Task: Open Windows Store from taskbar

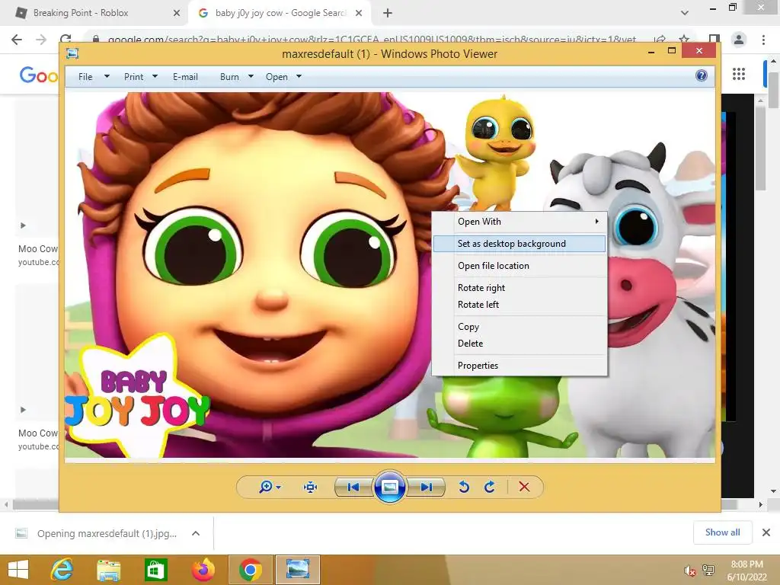Action: 155,570
